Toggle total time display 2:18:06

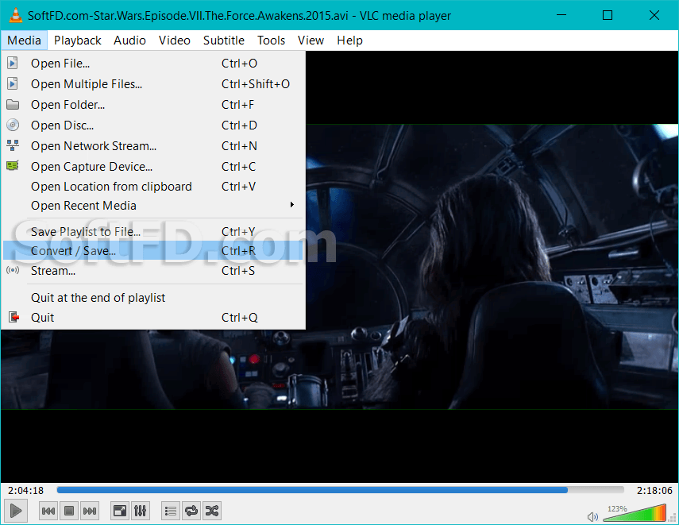tap(654, 490)
